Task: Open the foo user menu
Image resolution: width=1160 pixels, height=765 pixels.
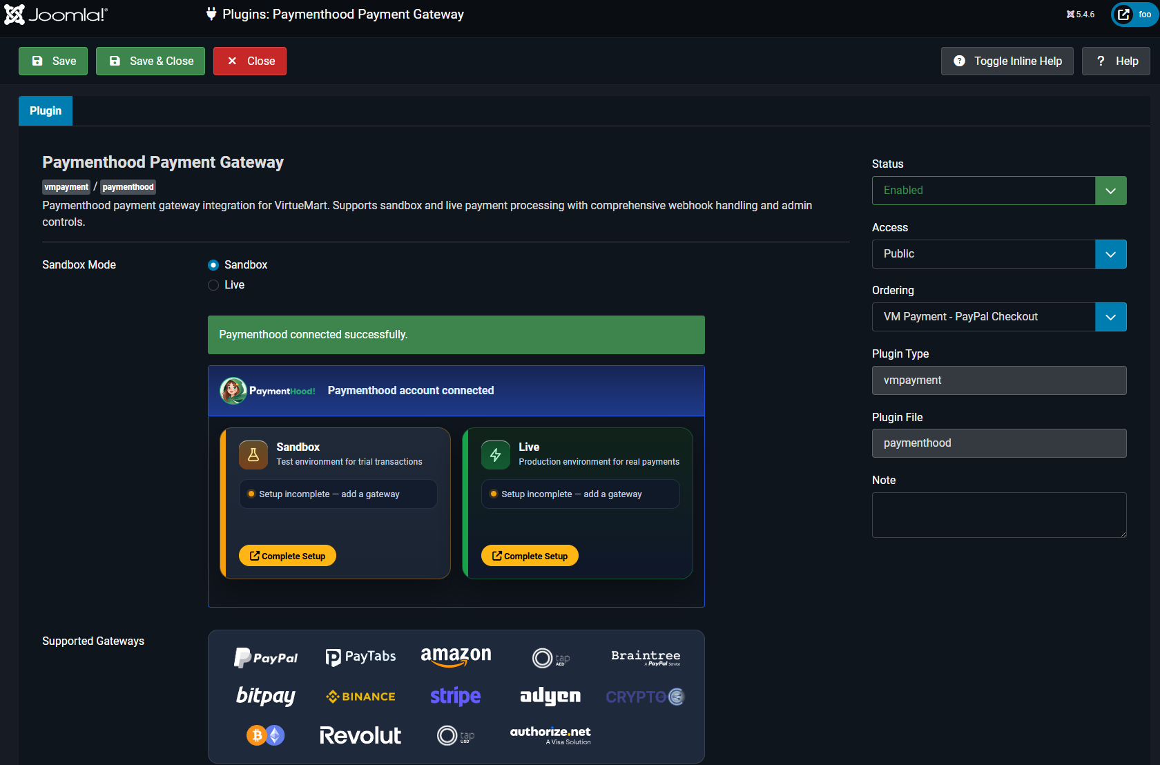Action: click(x=1135, y=14)
